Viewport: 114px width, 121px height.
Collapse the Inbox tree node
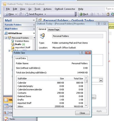[9, 51]
